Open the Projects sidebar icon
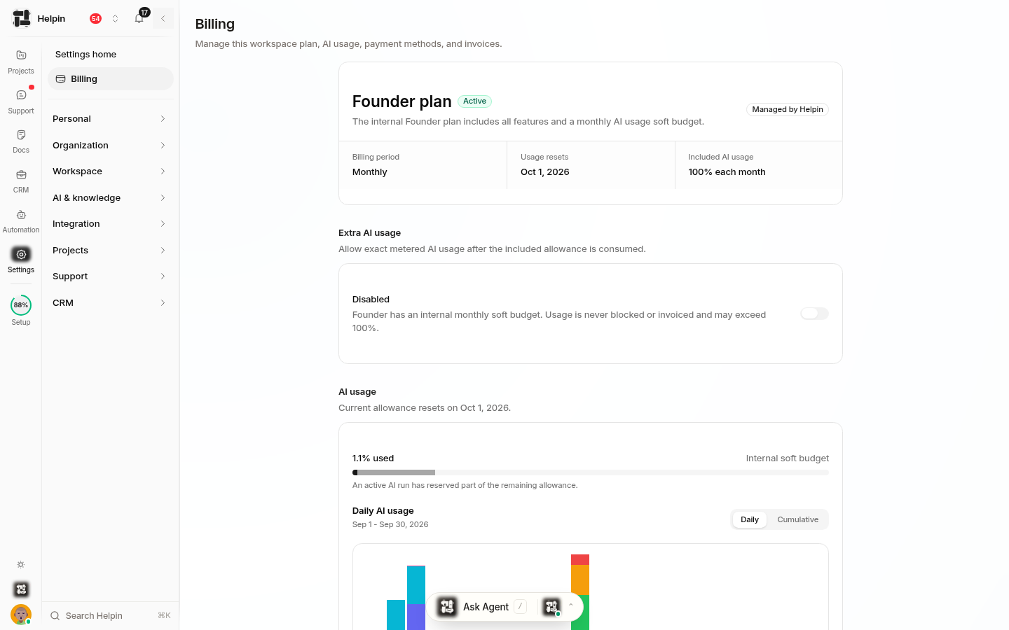This screenshot has width=1009, height=630. 21,55
